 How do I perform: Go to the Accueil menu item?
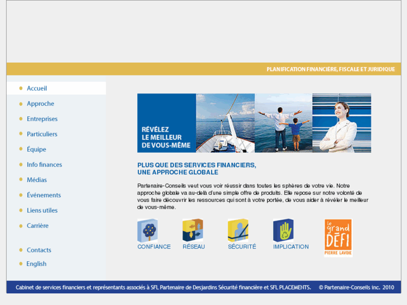(37, 88)
